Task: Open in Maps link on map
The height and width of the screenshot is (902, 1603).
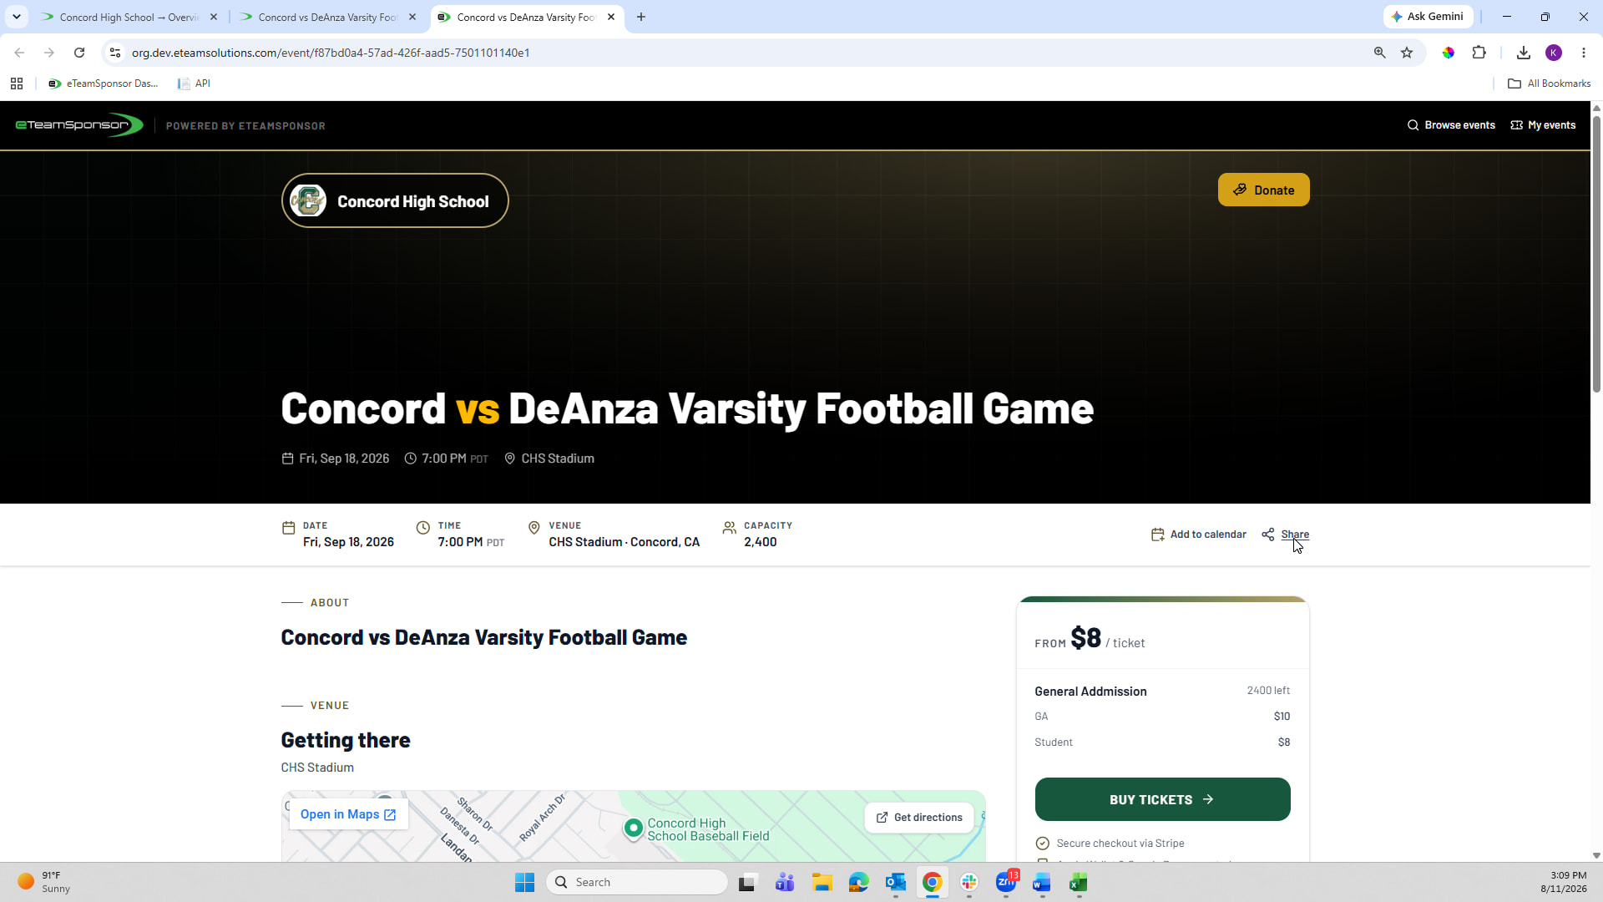Action: tap(348, 814)
